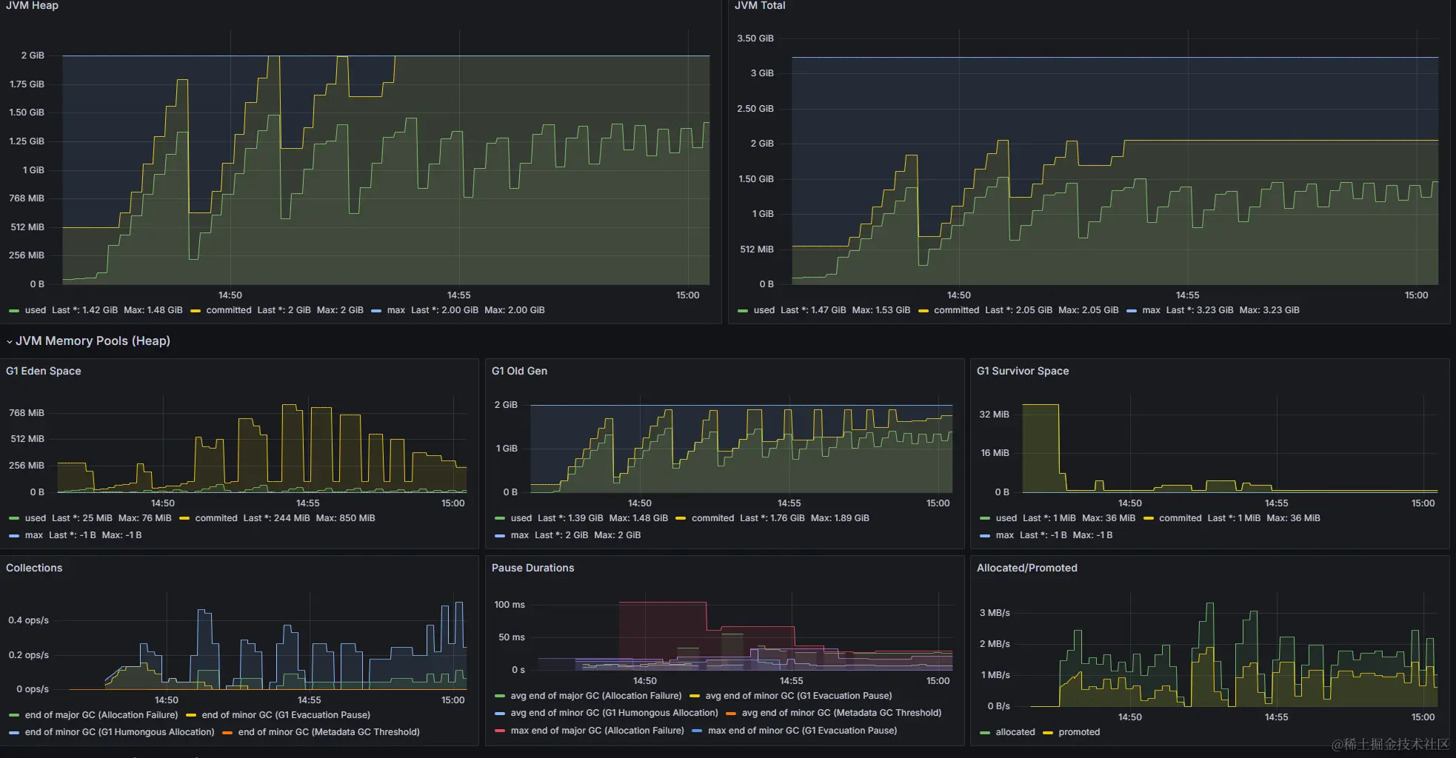1456x758 pixels.
Task: Toggle 'allocated' series in Allocated/Promoted legend
Action: point(1015,732)
